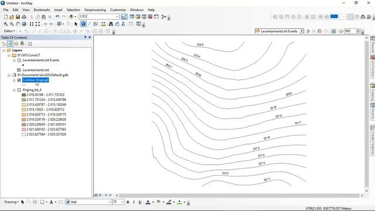Click the Add Data button
Image resolution: width=375 pixels, height=211 pixels.
(71, 17)
